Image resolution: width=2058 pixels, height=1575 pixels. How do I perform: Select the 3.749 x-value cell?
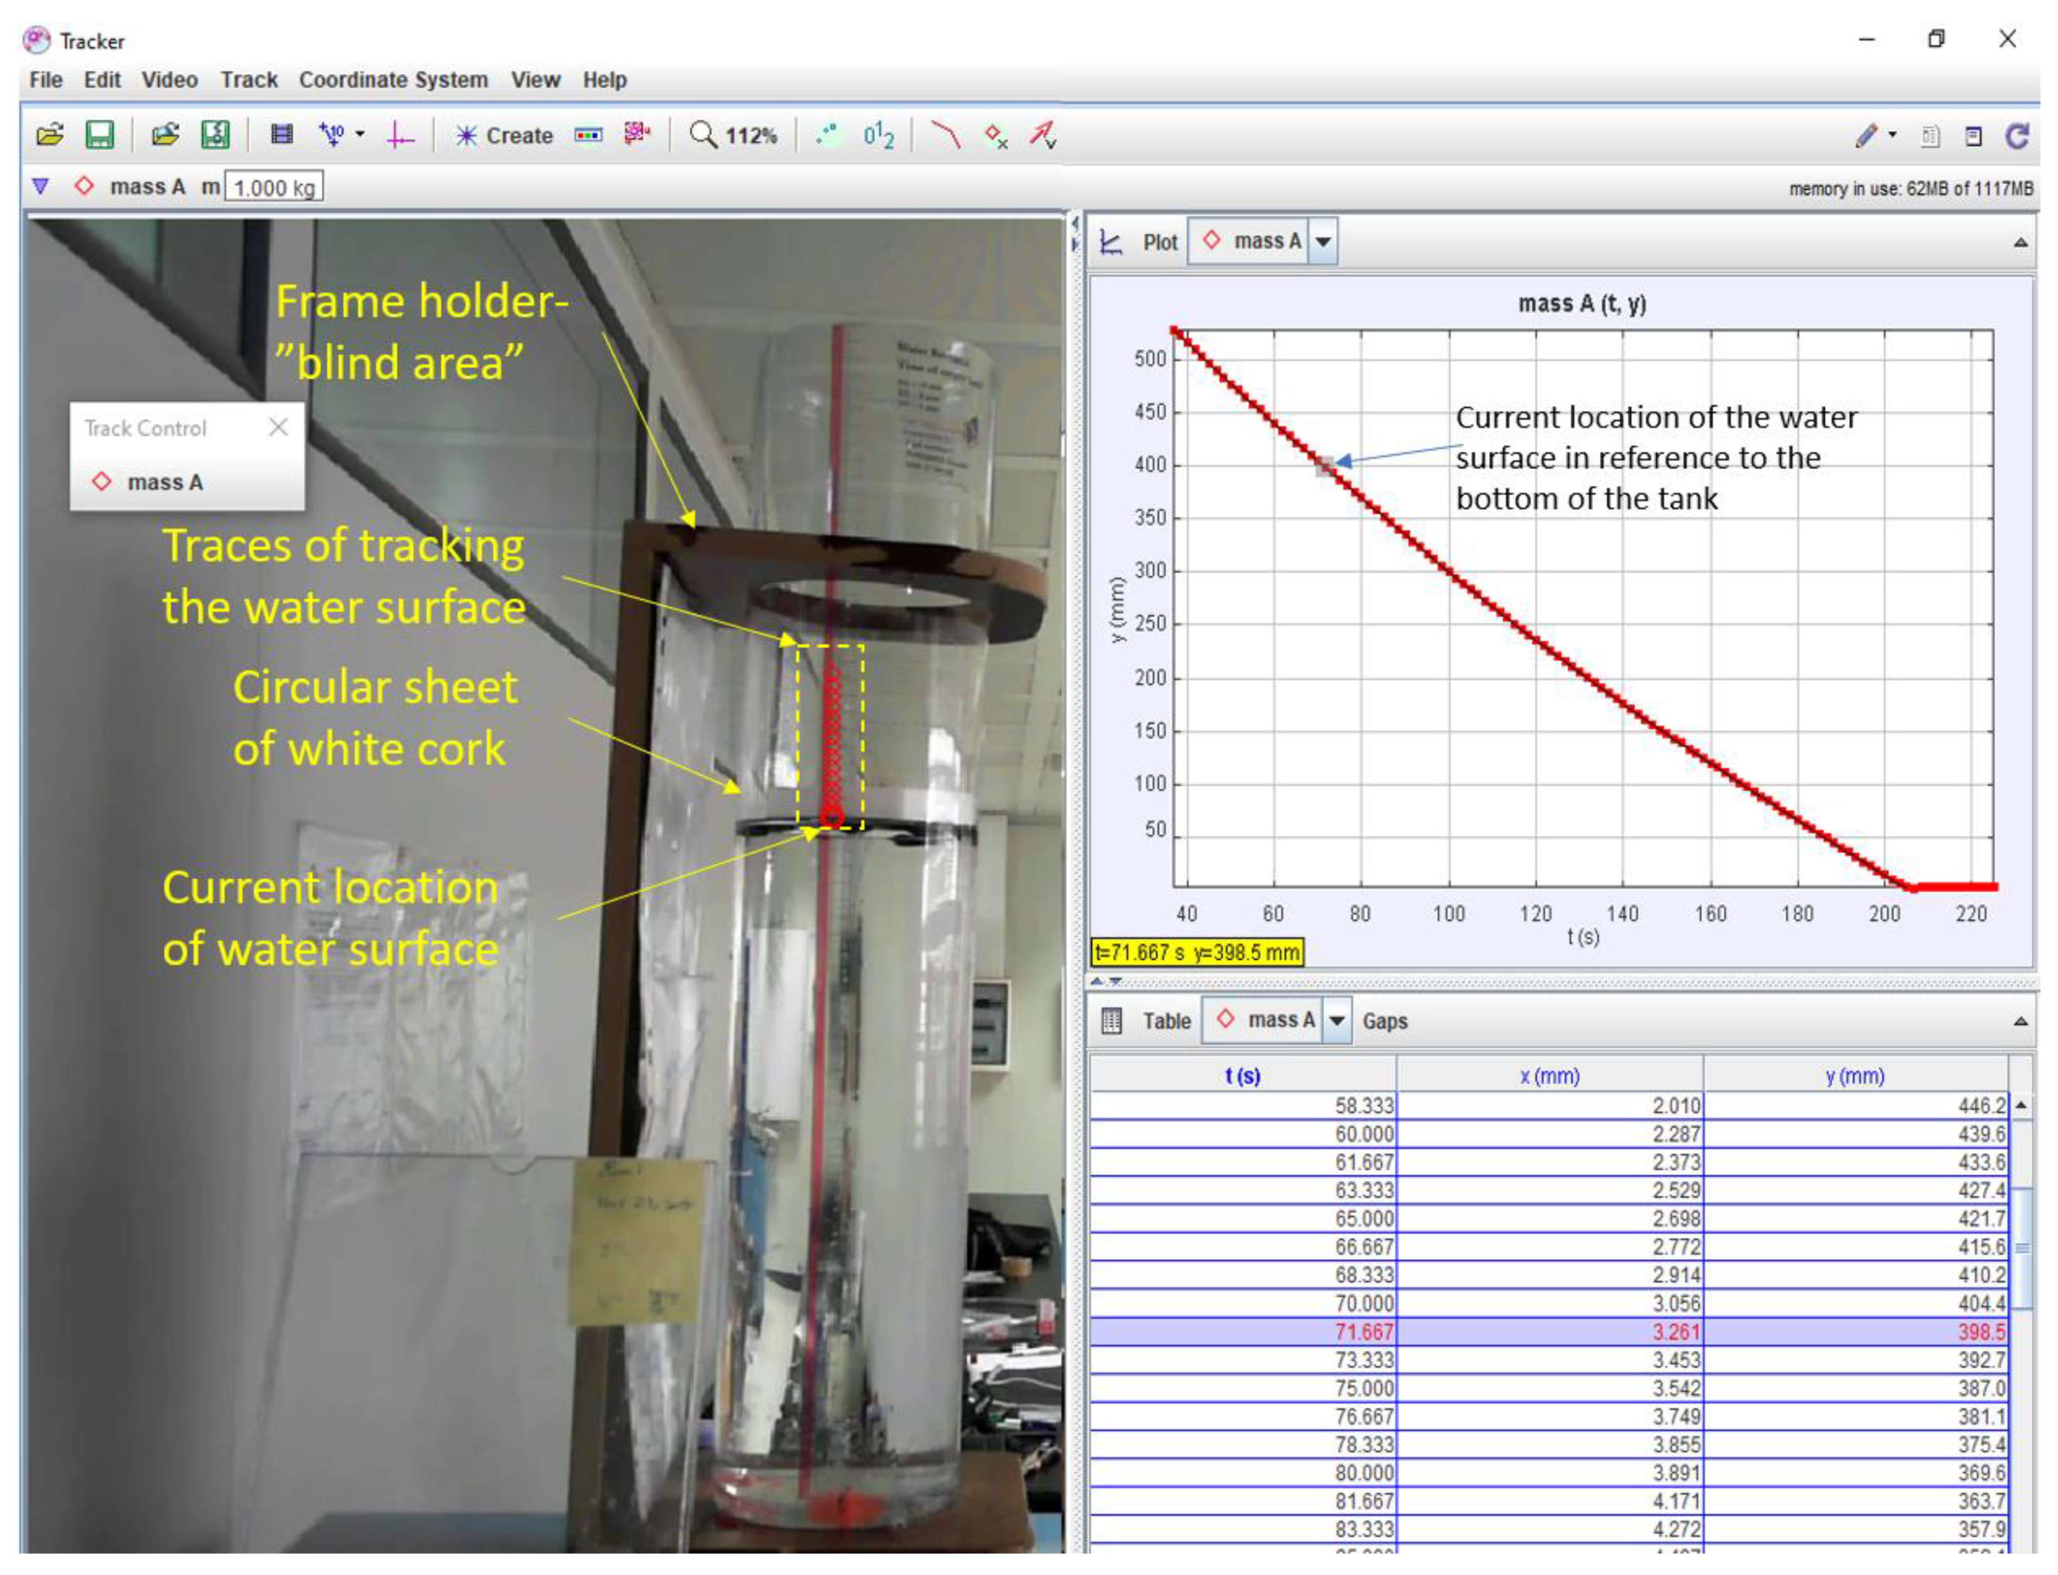pyautogui.click(x=1549, y=1417)
